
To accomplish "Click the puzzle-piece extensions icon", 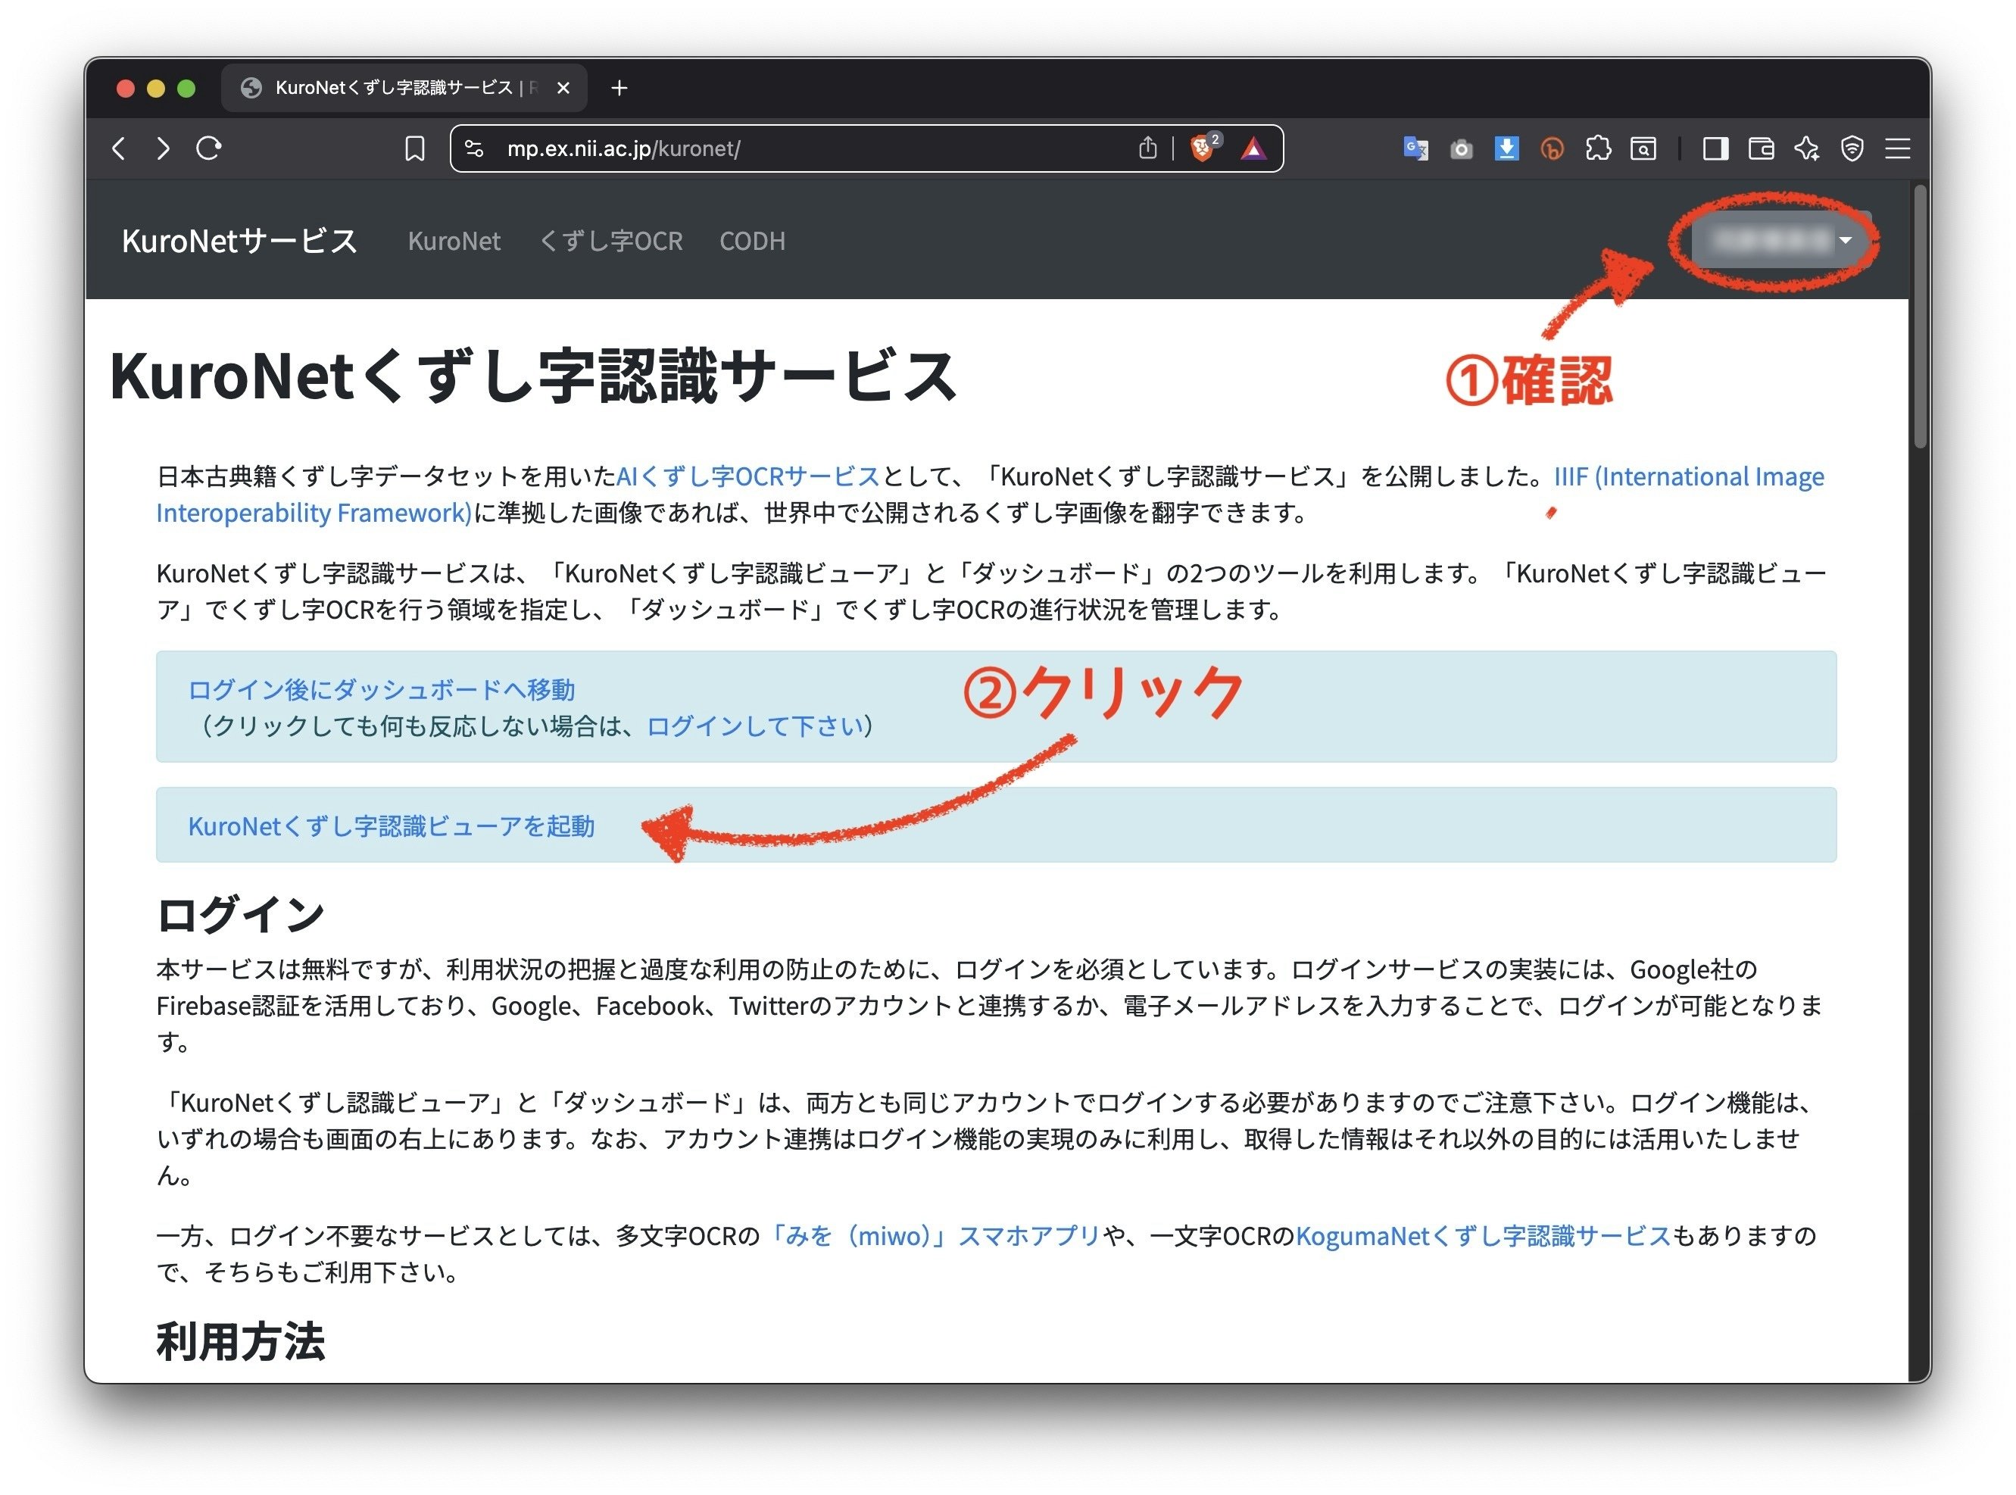I will pos(1599,148).
